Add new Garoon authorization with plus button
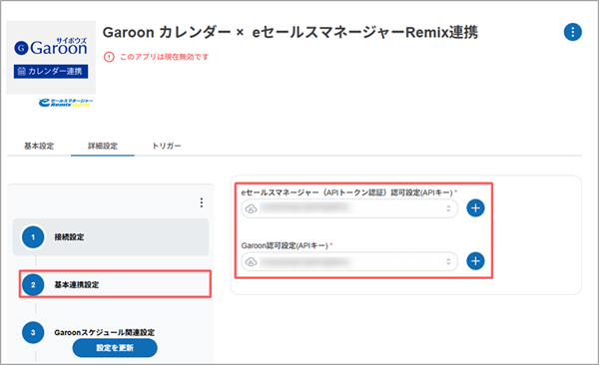This screenshot has height=365, width=599. coord(475,261)
